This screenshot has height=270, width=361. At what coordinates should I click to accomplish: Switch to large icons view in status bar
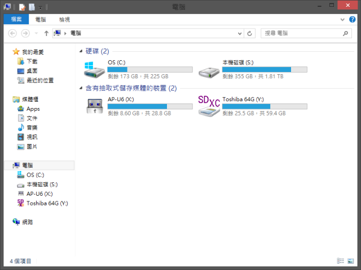[351, 261]
